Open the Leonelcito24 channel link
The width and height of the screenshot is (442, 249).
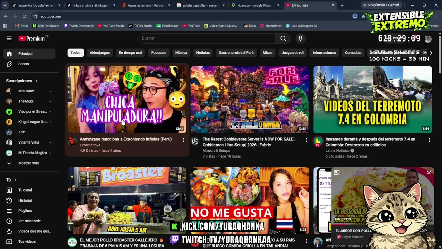90,145
